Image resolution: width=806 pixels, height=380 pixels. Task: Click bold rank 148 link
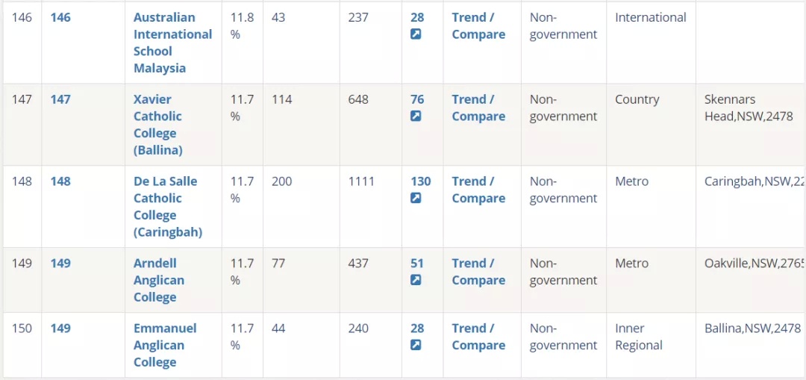60,181
